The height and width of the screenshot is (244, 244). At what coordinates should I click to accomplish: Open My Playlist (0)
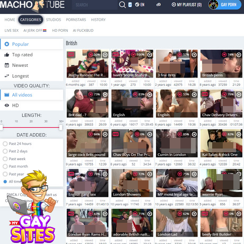click(187, 5)
